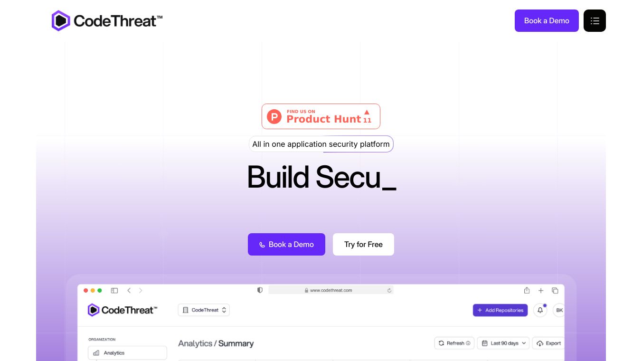Open the navigation menu in top right
642x361 pixels.
pyautogui.click(x=595, y=20)
